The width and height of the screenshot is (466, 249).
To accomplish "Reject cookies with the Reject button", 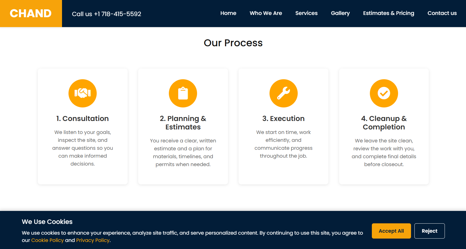I will click(x=429, y=231).
